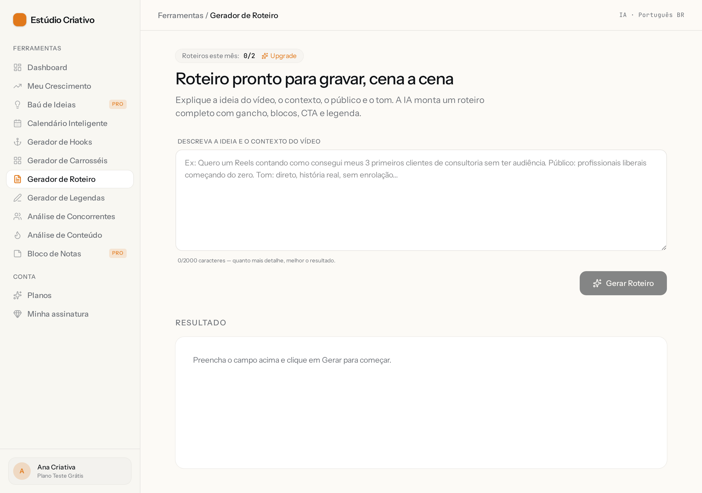Click the Minha assinatura diamond icon
The width and height of the screenshot is (702, 493).
pos(18,314)
